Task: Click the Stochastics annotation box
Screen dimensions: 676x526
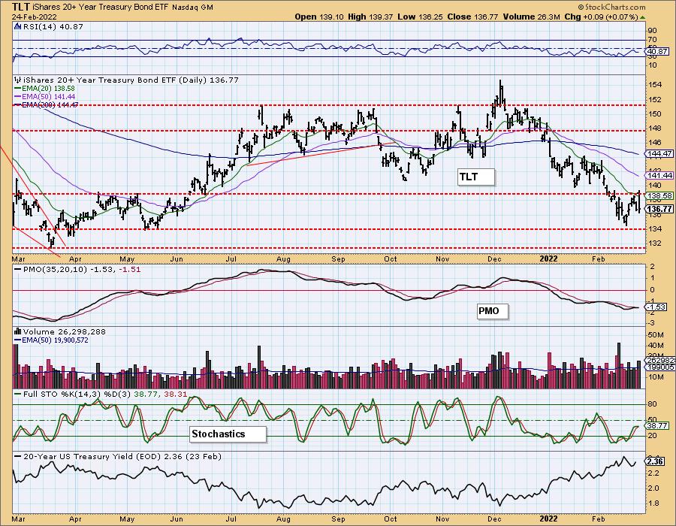Action: (228, 434)
